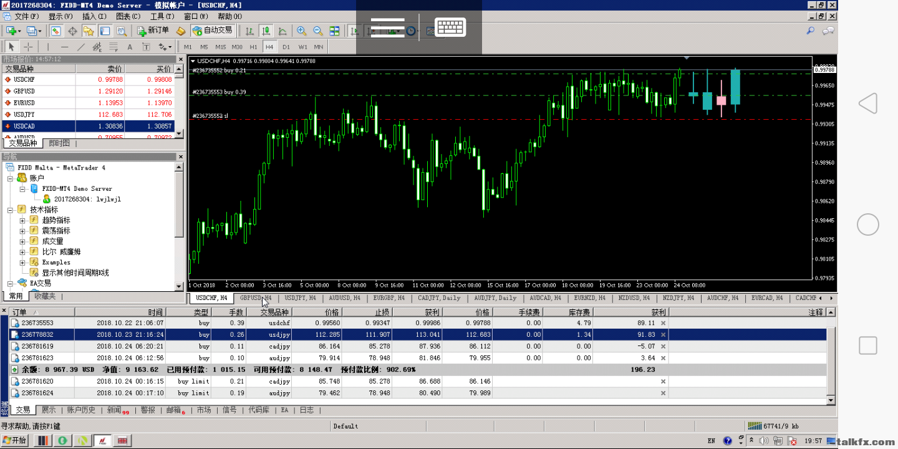Select the horizontal line drawing tool
Image resolution: width=898 pixels, height=449 pixels.
point(65,47)
